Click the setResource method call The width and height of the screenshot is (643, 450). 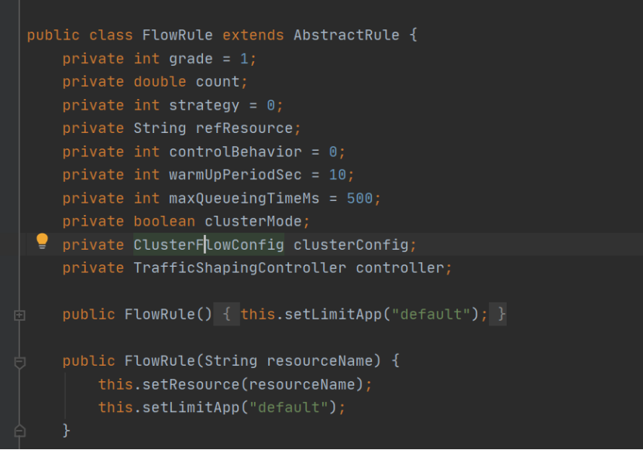[x=186, y=384]
